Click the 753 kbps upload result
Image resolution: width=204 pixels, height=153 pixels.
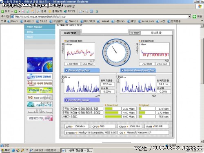point(147,64)
